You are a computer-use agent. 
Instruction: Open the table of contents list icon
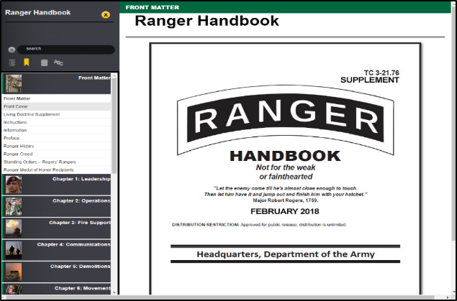pos(12,62)
